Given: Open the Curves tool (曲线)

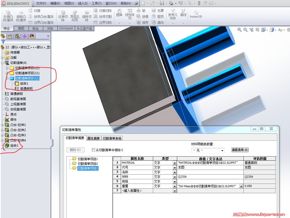Looking at the screenshot, I should pyautogui.click(x=183, y=13).
